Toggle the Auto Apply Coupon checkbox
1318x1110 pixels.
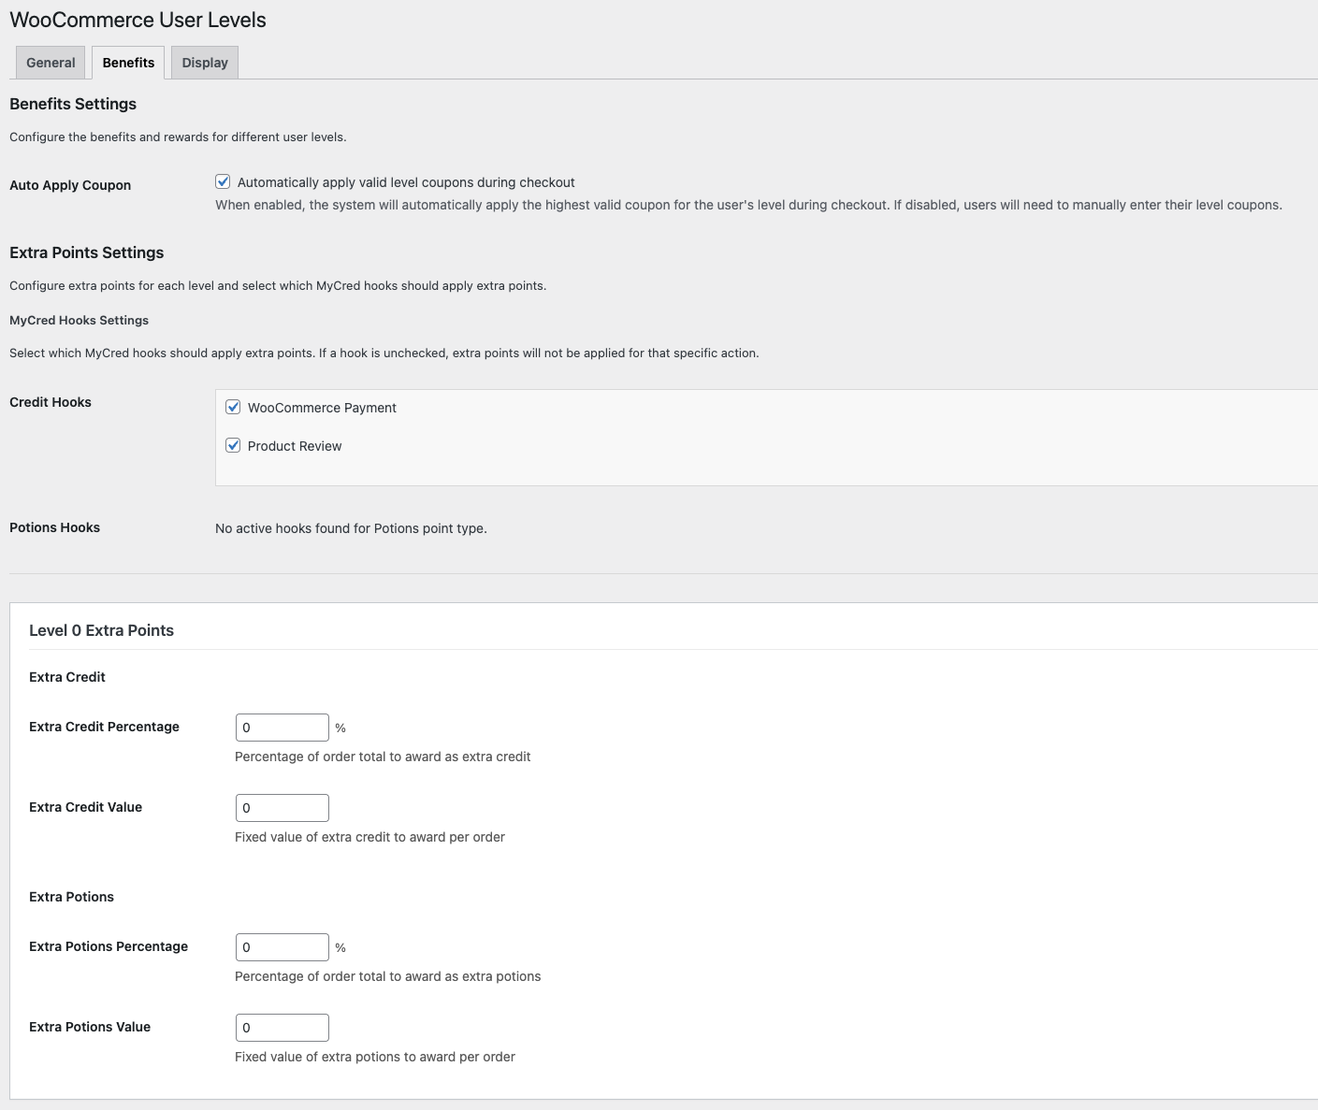pyautogui.click(x=223, y=182)
